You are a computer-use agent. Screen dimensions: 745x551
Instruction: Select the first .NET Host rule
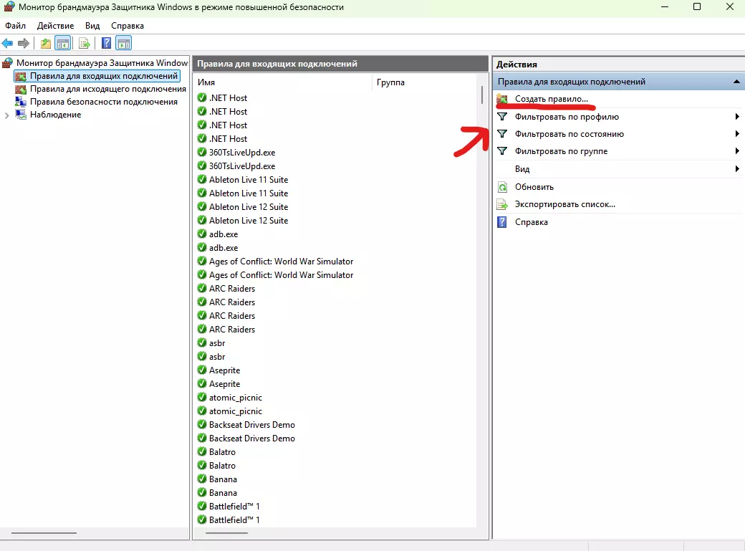pyautogui.click(x=228, y=98)
